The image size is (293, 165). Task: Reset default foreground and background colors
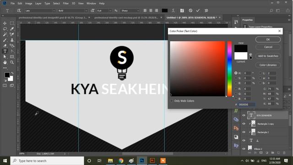(5, 80)
